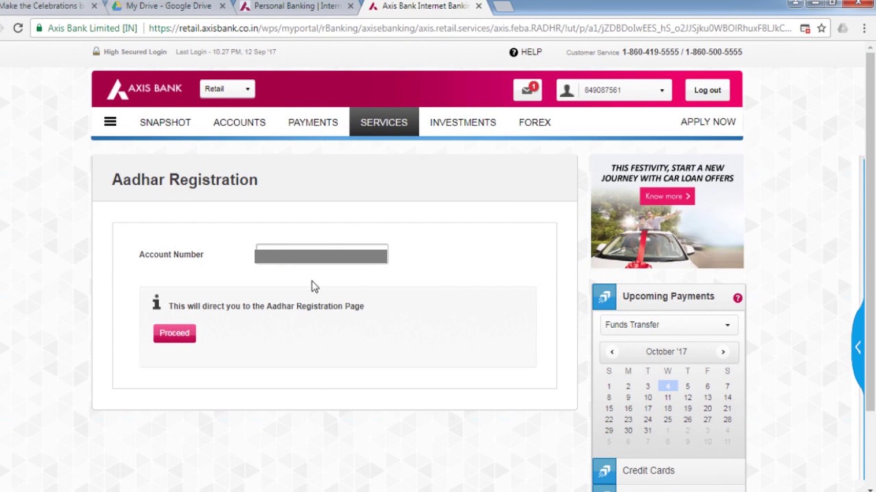
Task: Click APPLY NOW link
Action: point(708,122)
